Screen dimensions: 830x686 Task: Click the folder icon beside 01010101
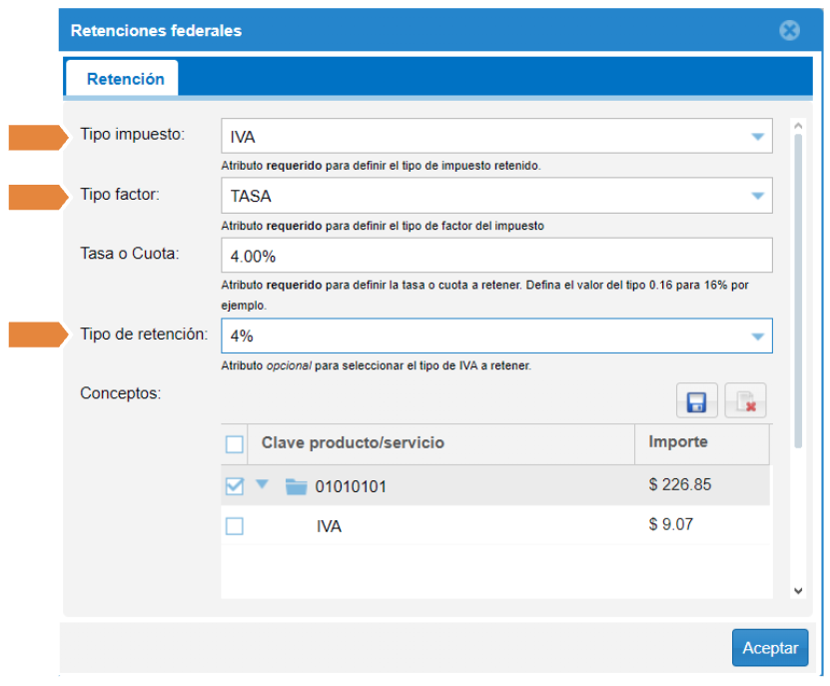pos(296,487)
